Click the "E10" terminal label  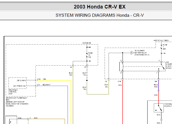39,79
